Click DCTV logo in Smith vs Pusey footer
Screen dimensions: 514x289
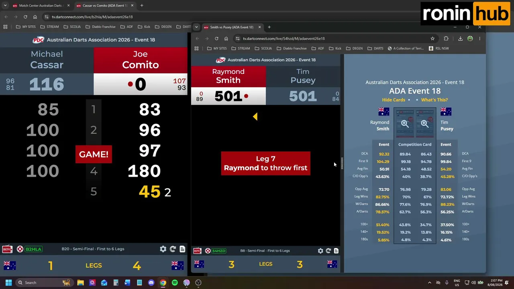[x=197, y=251]
